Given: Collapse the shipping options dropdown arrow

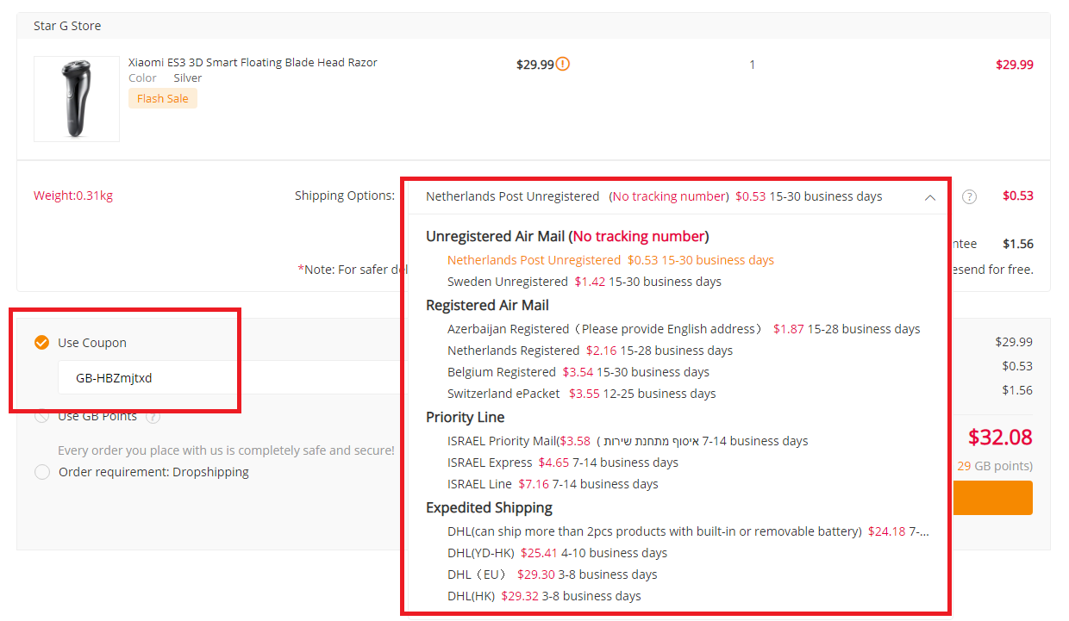Looking at the screenshot, I should [x=929, y=197].
